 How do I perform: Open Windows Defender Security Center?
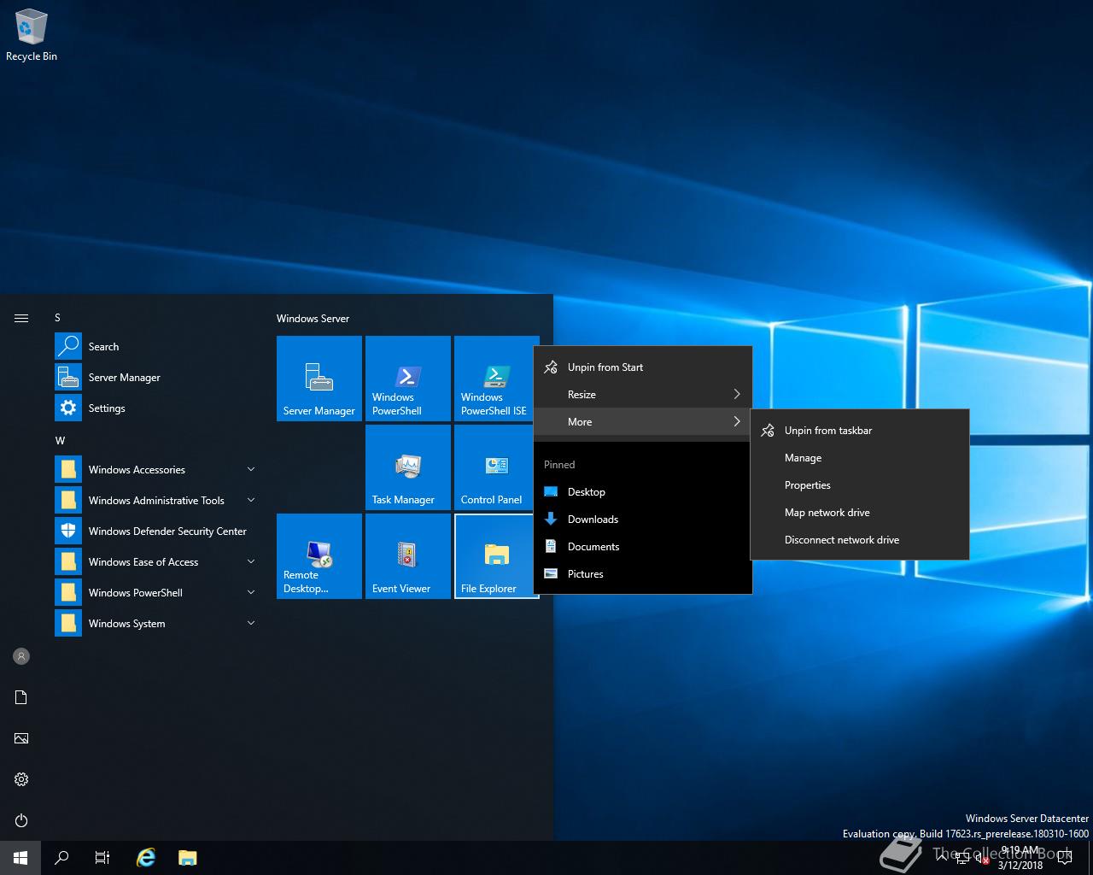pos(157,531)
